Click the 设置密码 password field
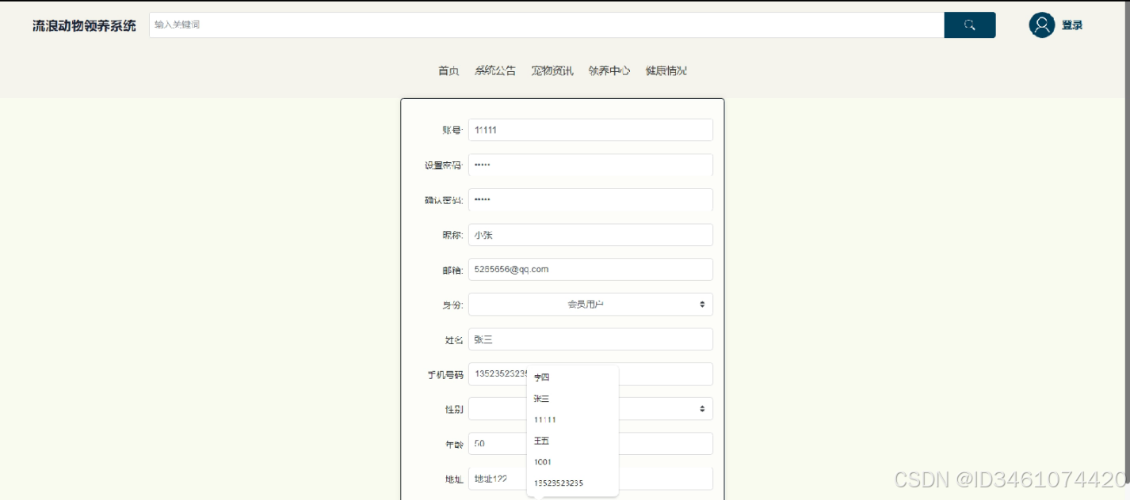Screen dimensions: 1130x500 590,165
